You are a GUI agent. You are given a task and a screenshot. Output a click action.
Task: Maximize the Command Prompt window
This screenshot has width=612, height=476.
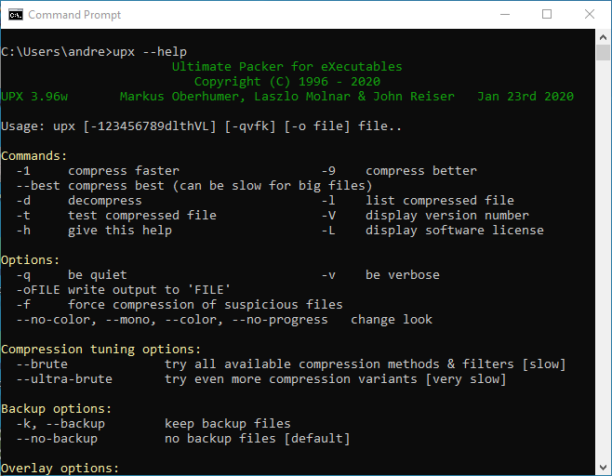pos(547,15)
